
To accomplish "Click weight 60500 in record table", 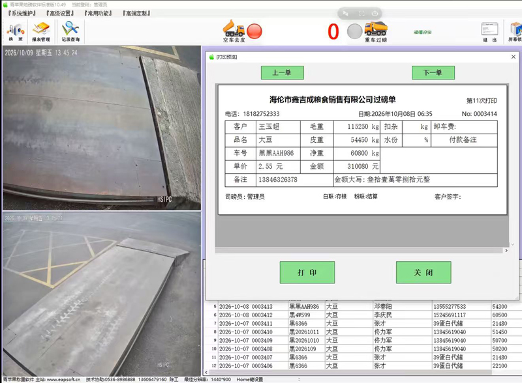I will 500,315.
